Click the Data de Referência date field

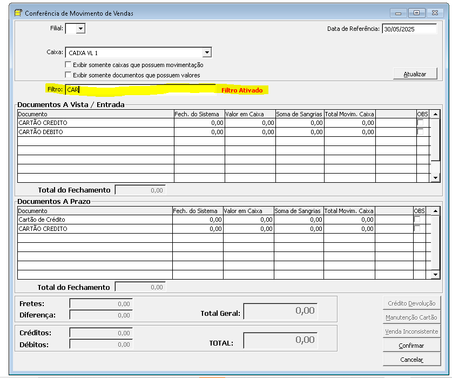point(409,29)
